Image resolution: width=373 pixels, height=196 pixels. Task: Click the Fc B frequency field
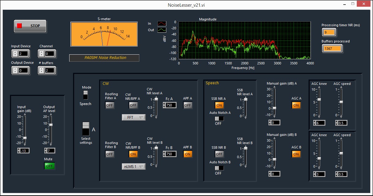pyautogui.click(x=171, y=154)
